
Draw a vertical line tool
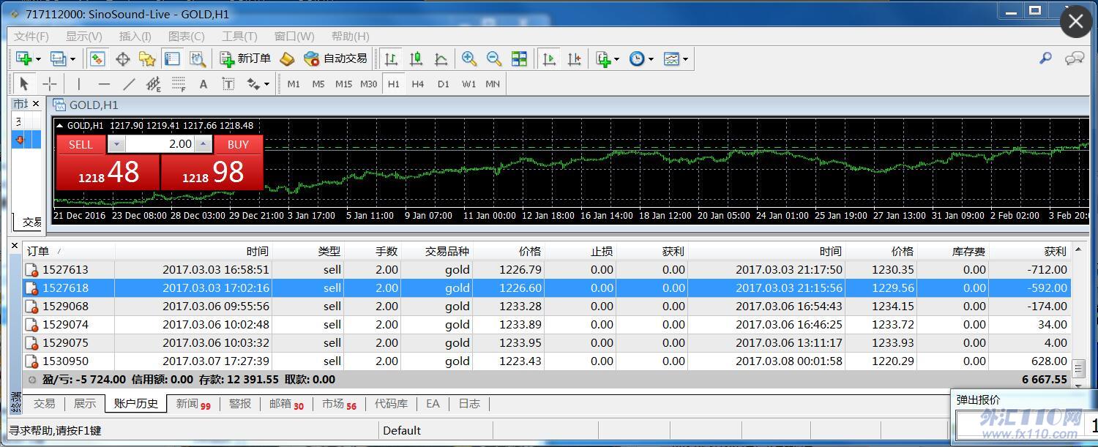[x=79, y=83]
